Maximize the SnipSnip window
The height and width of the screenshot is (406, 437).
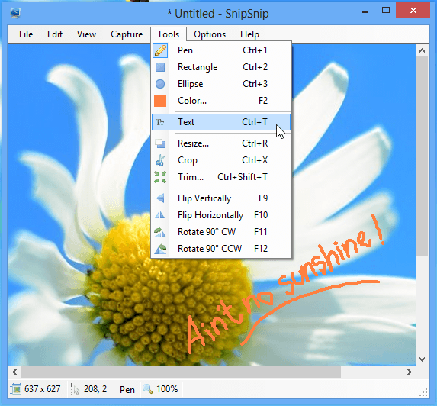click(x=386, y=11)
